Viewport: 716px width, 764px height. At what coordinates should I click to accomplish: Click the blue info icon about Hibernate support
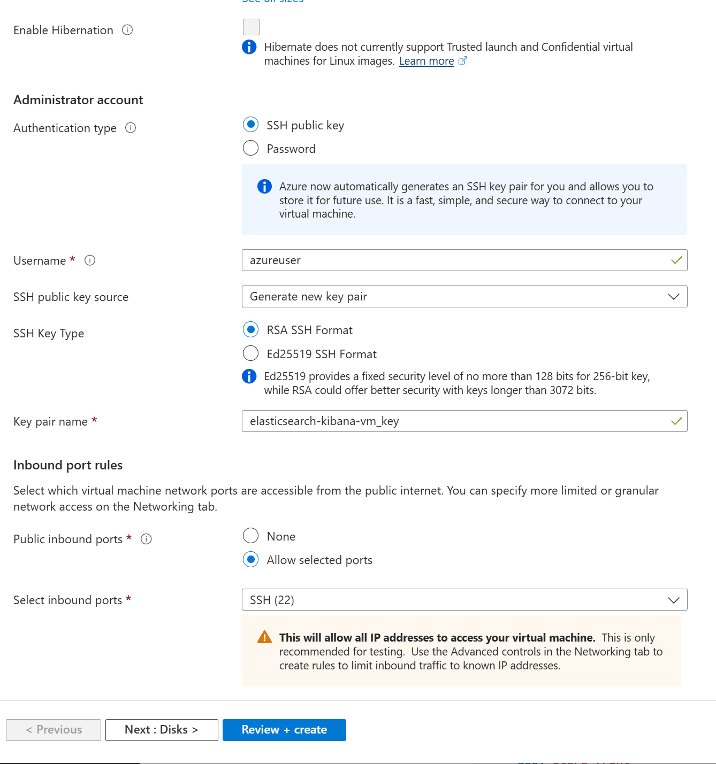(x=249, y=47)
